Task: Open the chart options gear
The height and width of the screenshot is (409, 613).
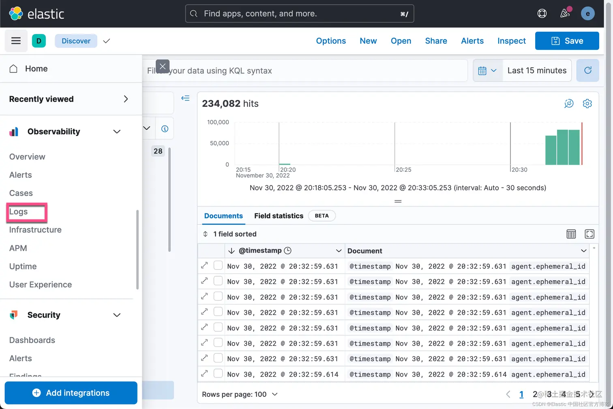Action: (x=587, y=104)
